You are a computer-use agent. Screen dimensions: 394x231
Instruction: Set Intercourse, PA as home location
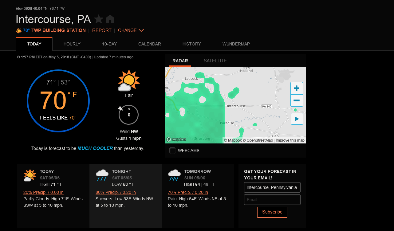(110, 19)
